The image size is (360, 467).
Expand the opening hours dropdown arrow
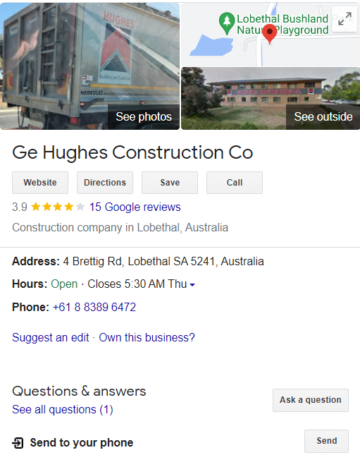pos(192,285)
